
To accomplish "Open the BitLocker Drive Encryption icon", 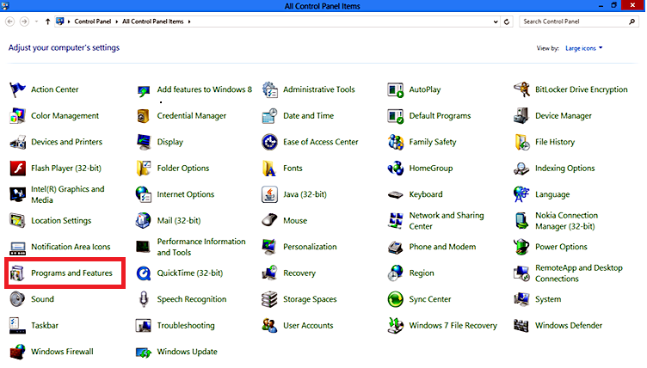I will (521, 89).
